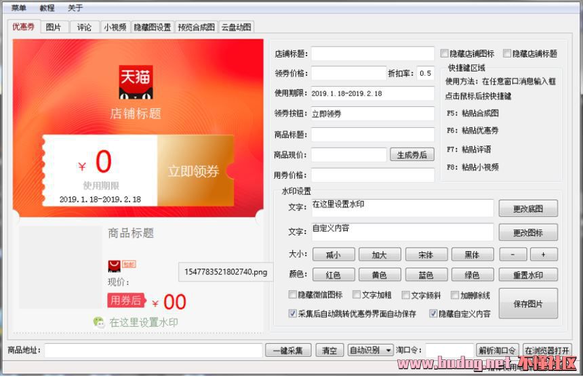Click the plus button beside 黑体

pyautogui.click(x=544, y=255)
